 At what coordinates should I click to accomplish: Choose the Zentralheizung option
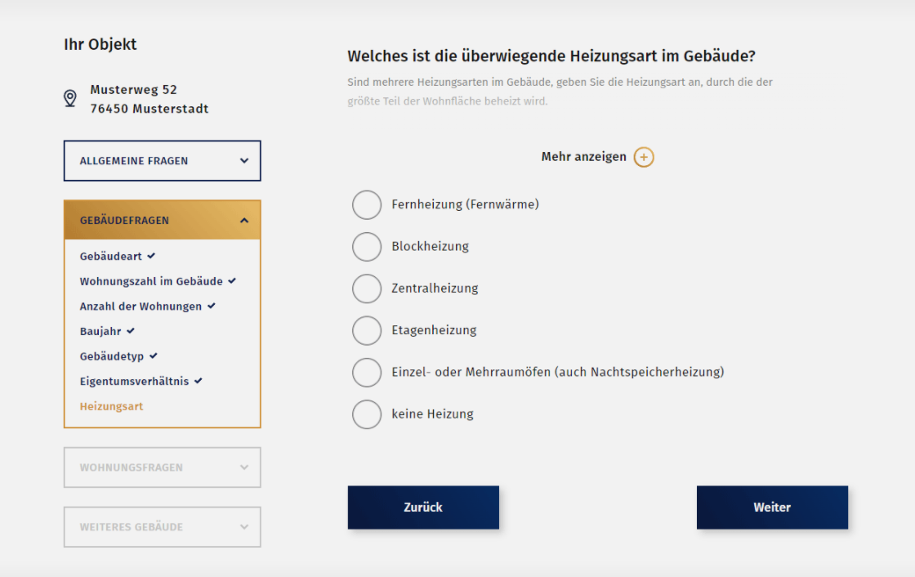[x=367, y=288]
